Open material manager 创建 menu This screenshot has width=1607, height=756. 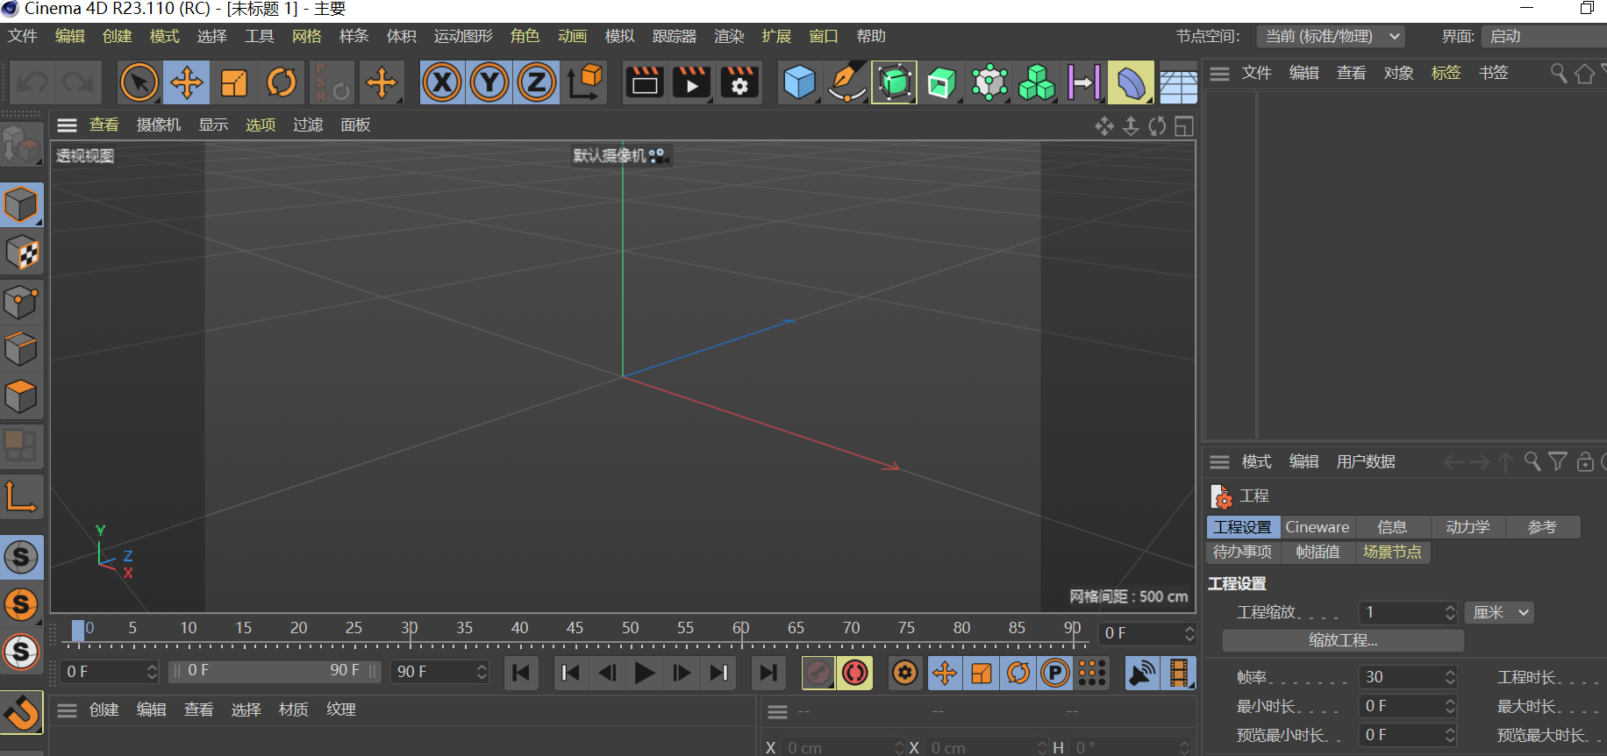coord(104,710)
